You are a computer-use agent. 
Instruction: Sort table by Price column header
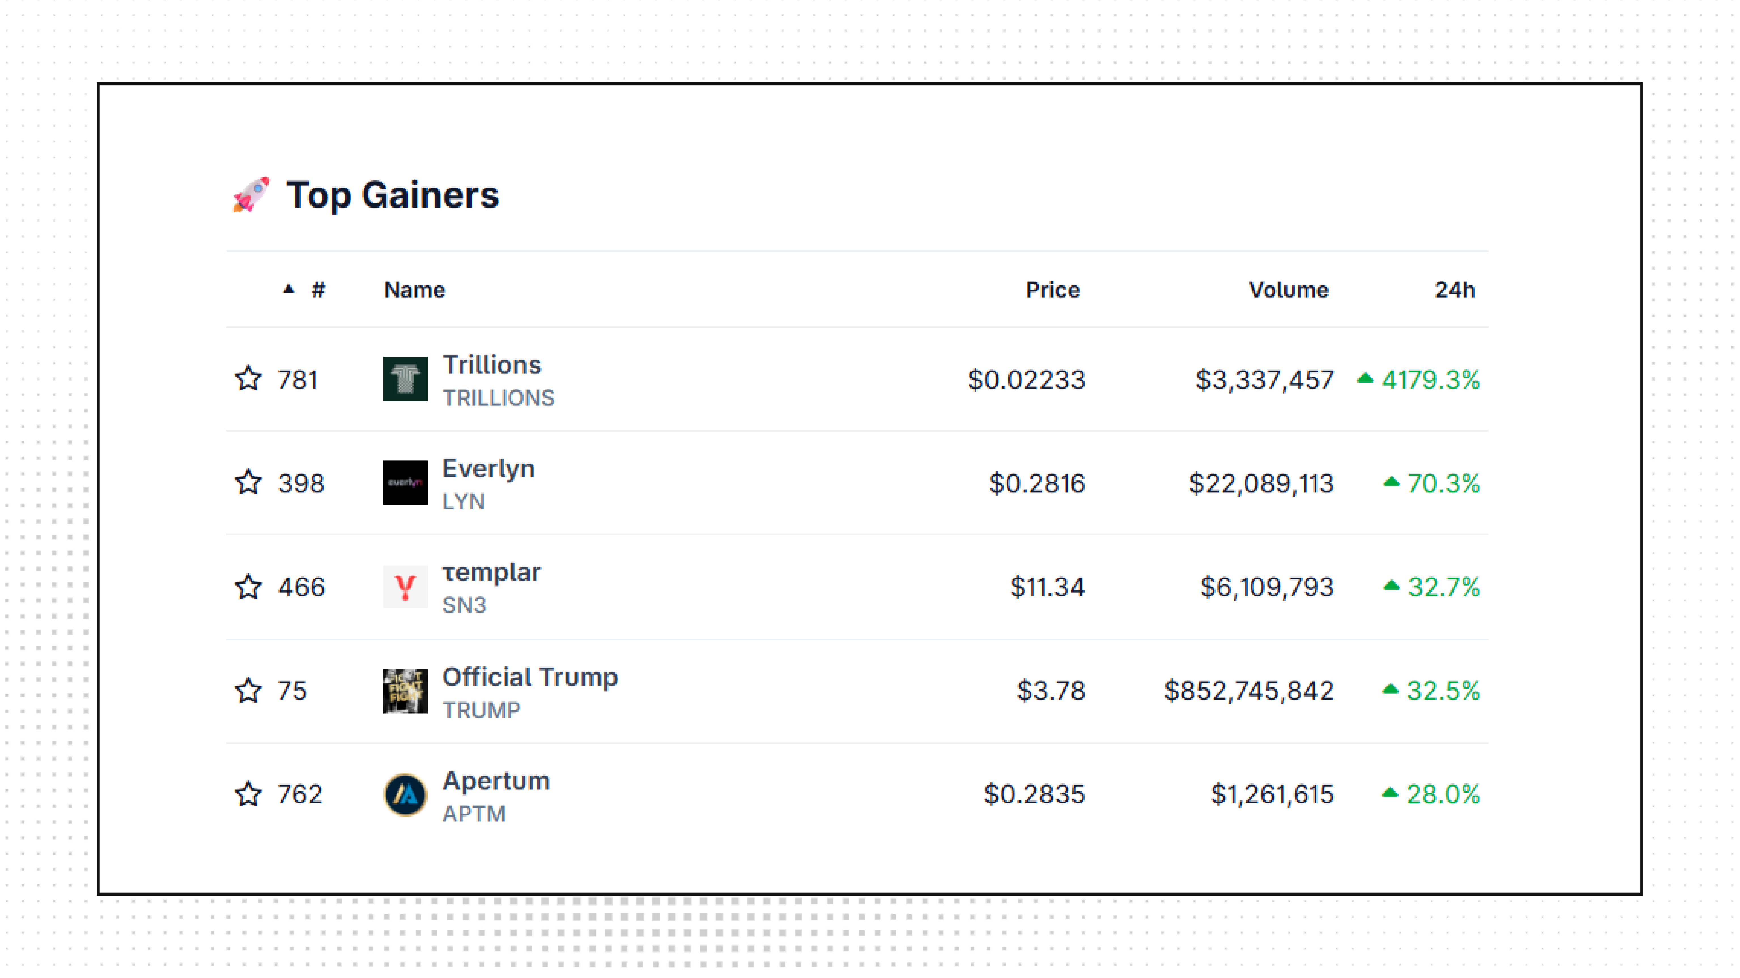pyautogui.click(x=1052, y=290)
